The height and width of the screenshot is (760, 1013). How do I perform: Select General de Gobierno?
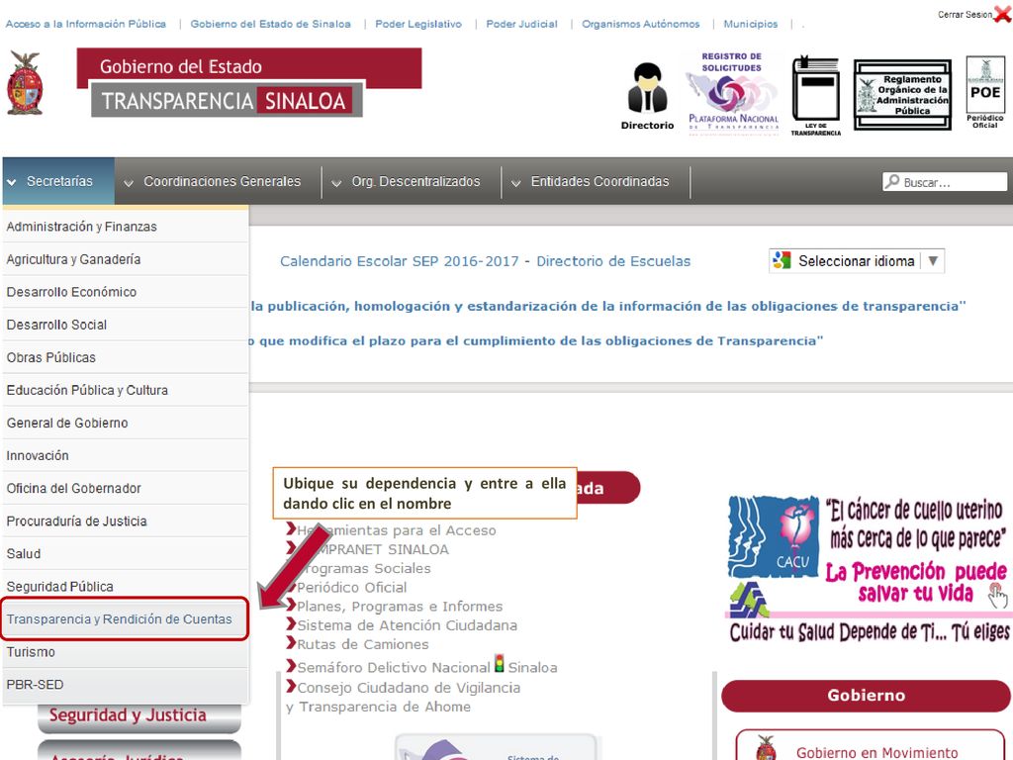126,424
